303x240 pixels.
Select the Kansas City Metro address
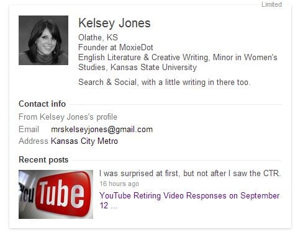(84, 141)
